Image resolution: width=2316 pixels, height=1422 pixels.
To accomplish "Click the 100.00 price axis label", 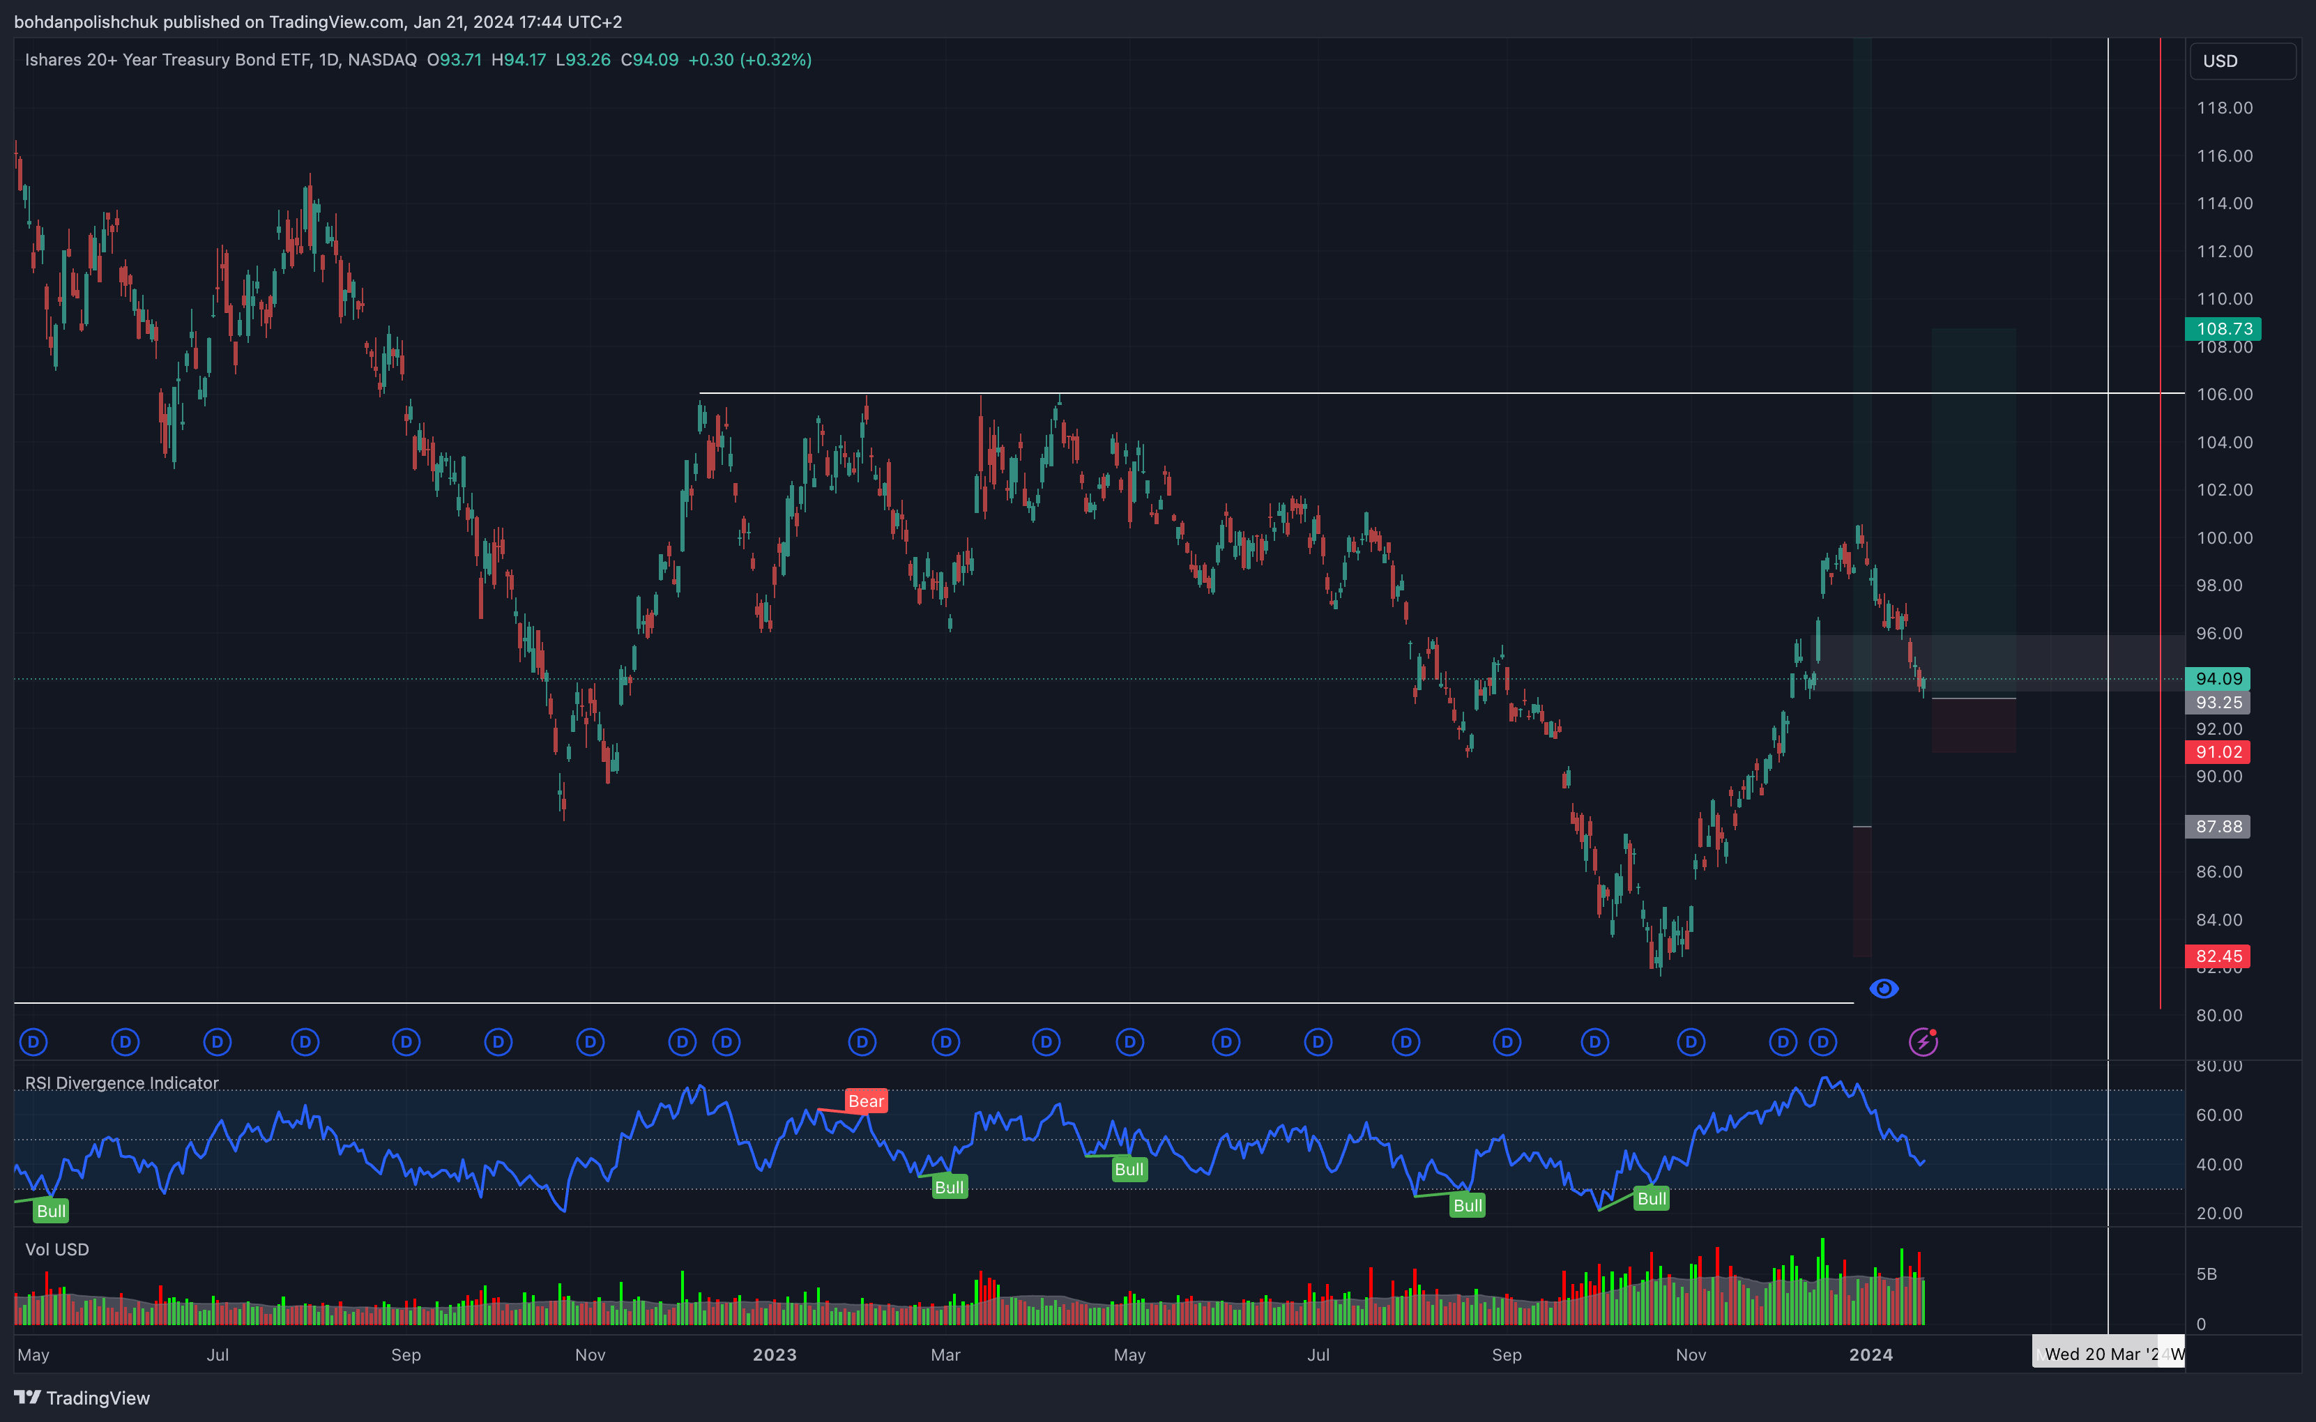I will click(2225, 538).
